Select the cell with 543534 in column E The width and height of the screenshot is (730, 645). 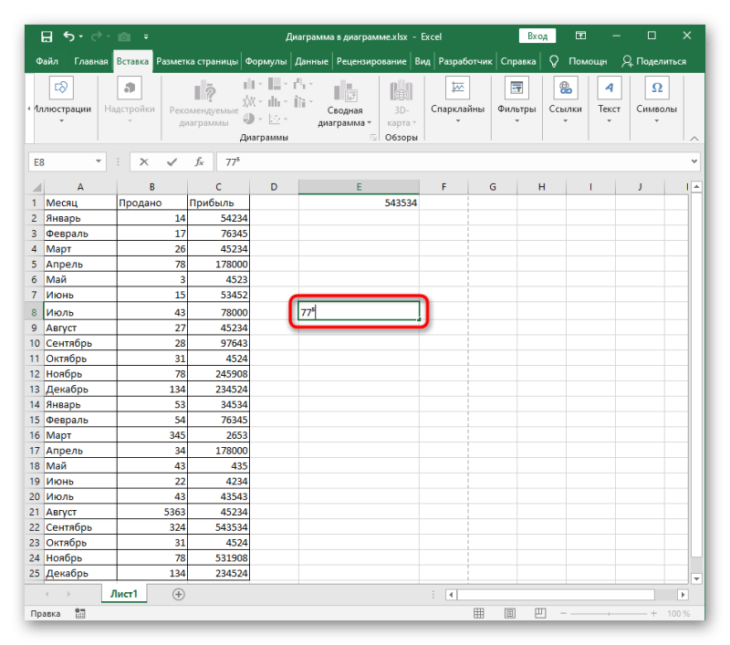click(359, 203)
